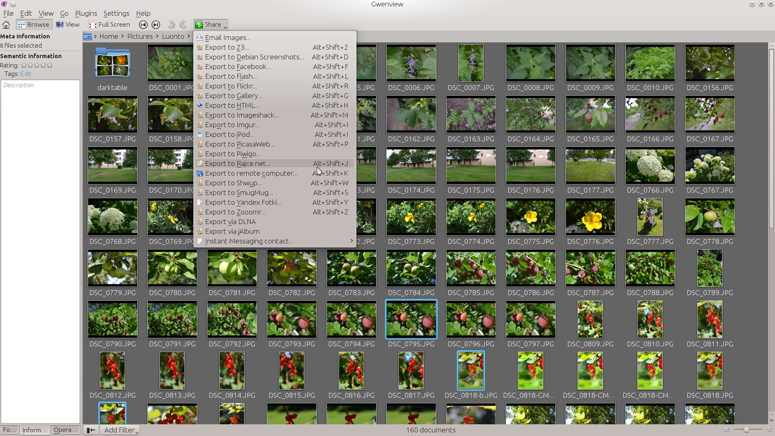Open the Plugins menu
The width and height of the screenshot is (775, 436).
pos(86,13)
